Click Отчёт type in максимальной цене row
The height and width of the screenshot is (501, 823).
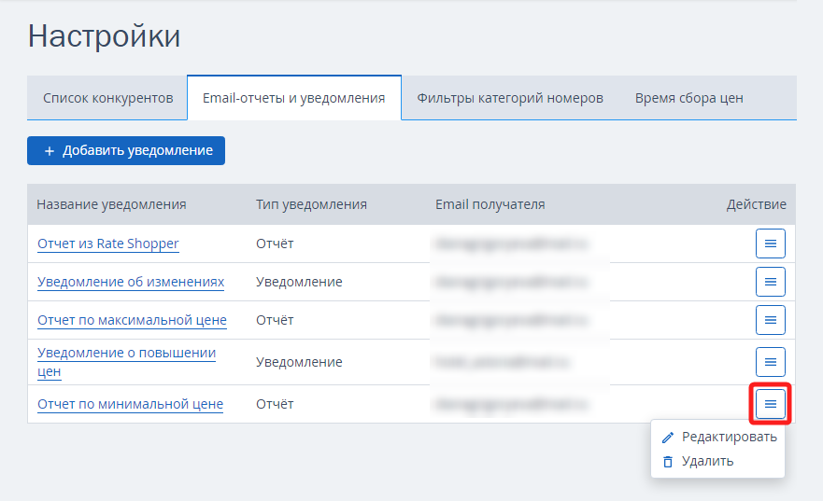pyautogui.click(x=275, y=320)
